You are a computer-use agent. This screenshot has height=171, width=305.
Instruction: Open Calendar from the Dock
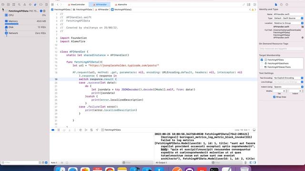click(x=97, y=169)
